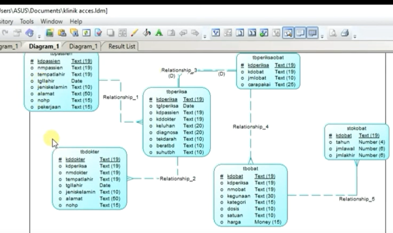
Task: Click the harga Money (15) attribute row
Action: point(251,222)
